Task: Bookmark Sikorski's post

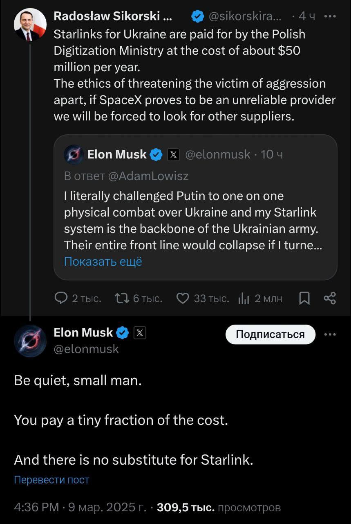Action: point(304,298)
